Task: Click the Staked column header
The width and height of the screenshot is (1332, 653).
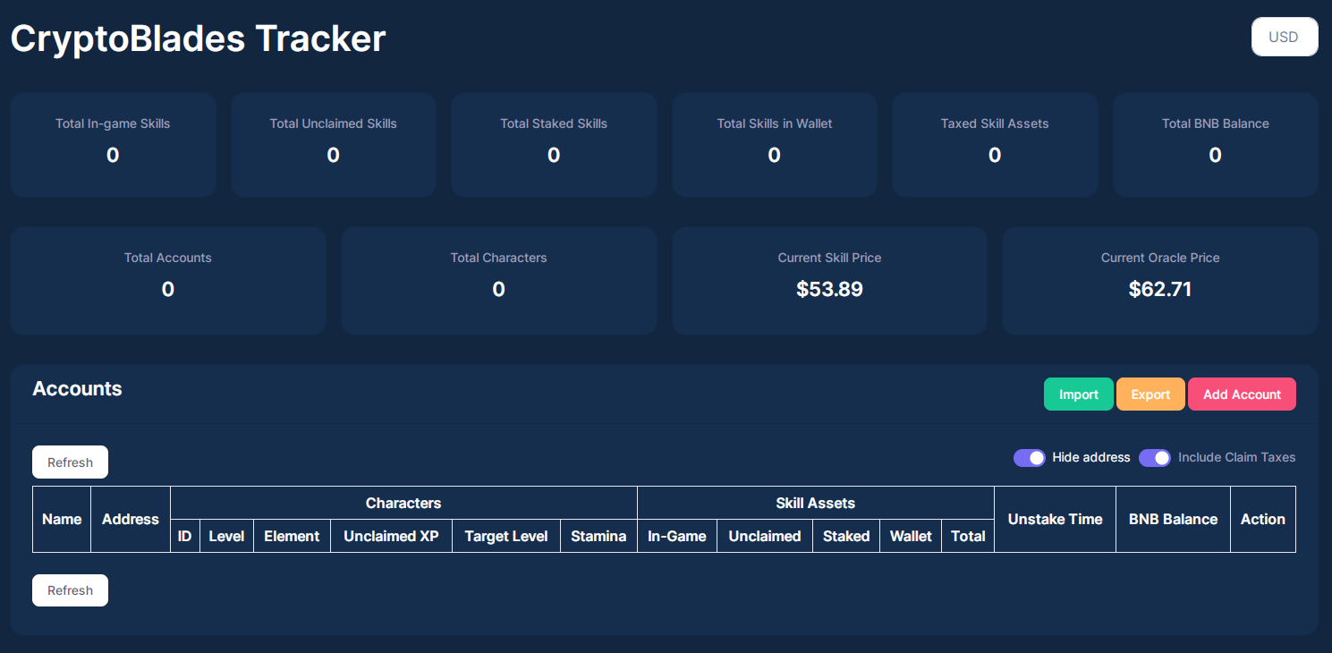Action: pyautogui.click(x=846, y=536)
